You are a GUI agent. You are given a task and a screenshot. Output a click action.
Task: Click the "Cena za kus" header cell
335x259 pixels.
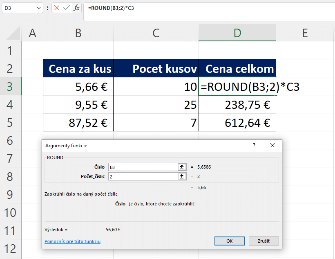[78, 68]
